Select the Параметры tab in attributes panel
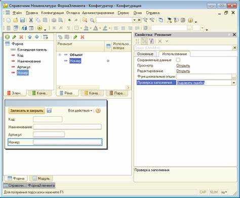Screen dimensions: 240x198 (117, 93)
